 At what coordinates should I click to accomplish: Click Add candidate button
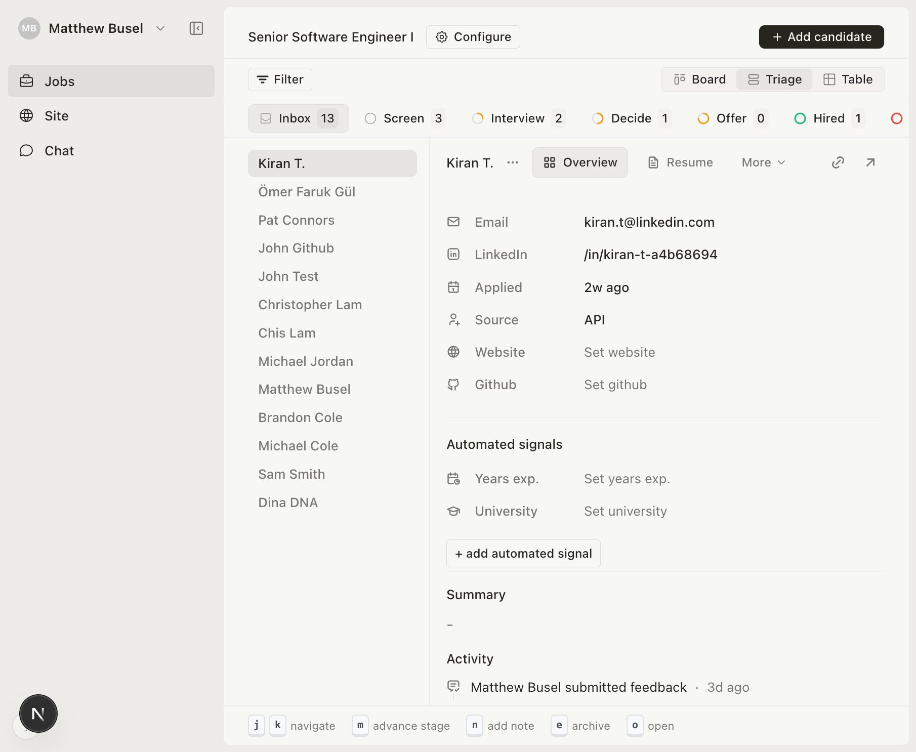click(x=821, y=37)
